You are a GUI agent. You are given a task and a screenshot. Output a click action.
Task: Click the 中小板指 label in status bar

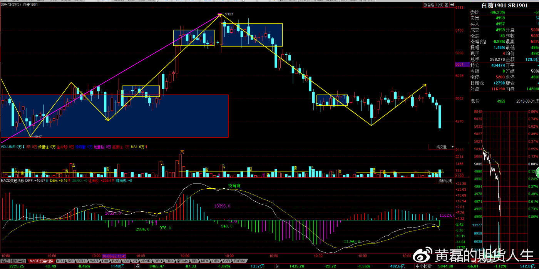pyautogui.click(x=423, y=266)
